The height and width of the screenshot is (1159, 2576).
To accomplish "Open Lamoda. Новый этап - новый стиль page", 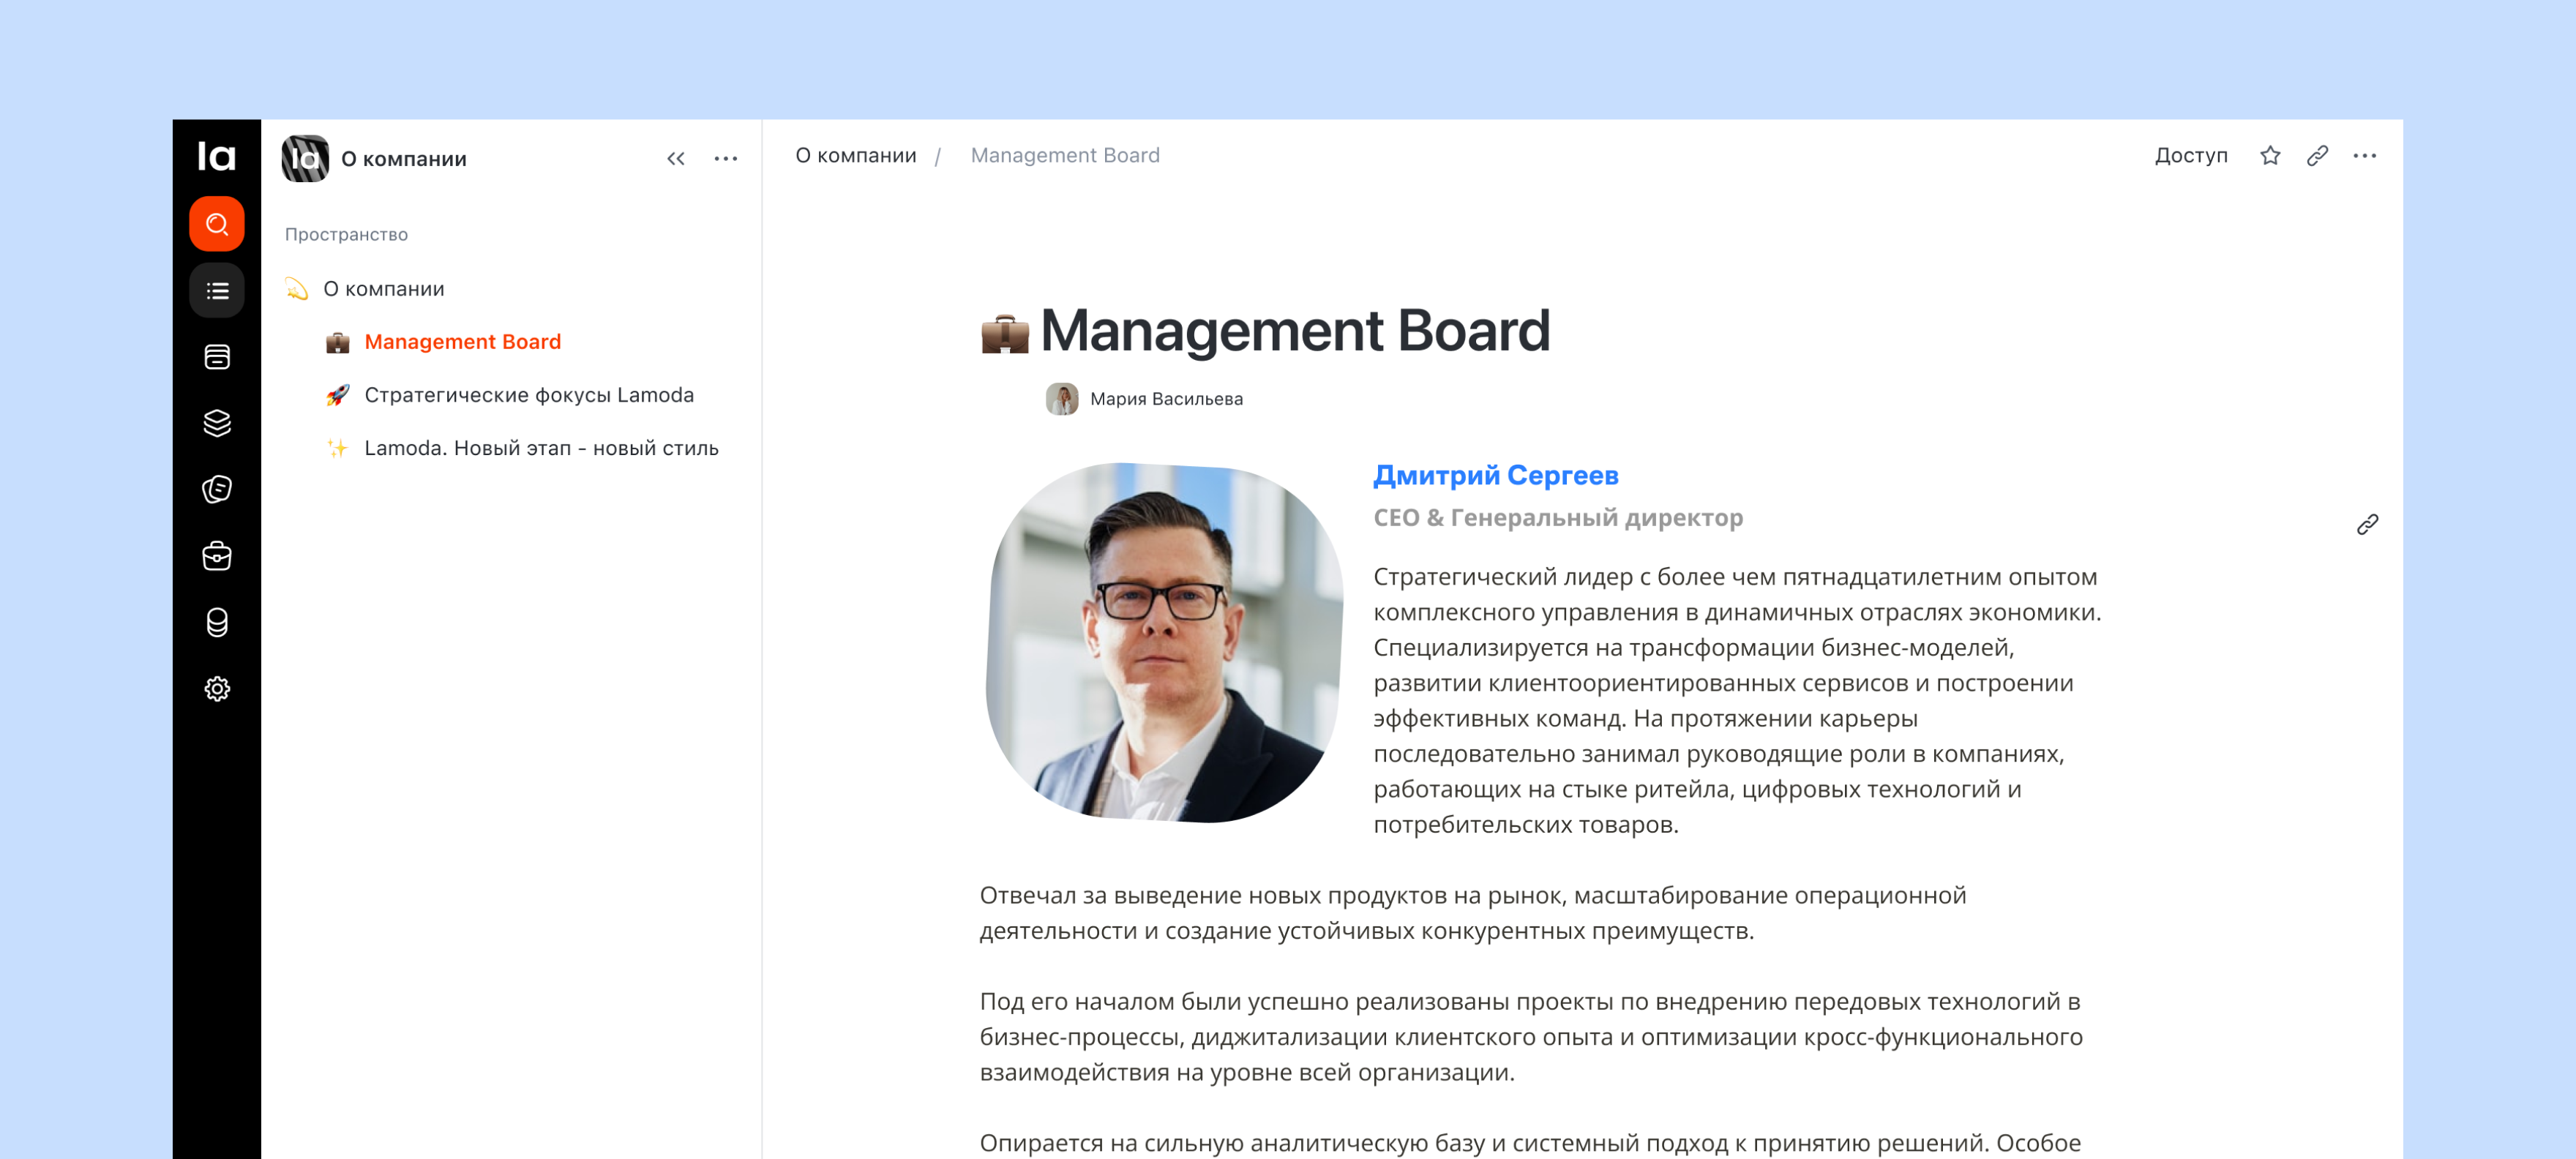I will pyautogui.click(x=540, y=448).
